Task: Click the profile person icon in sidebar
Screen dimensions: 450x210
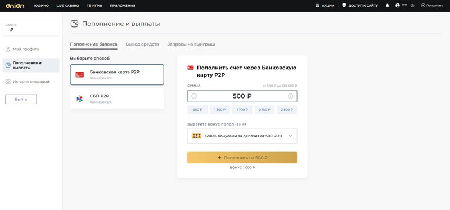Action: point(8,49)
